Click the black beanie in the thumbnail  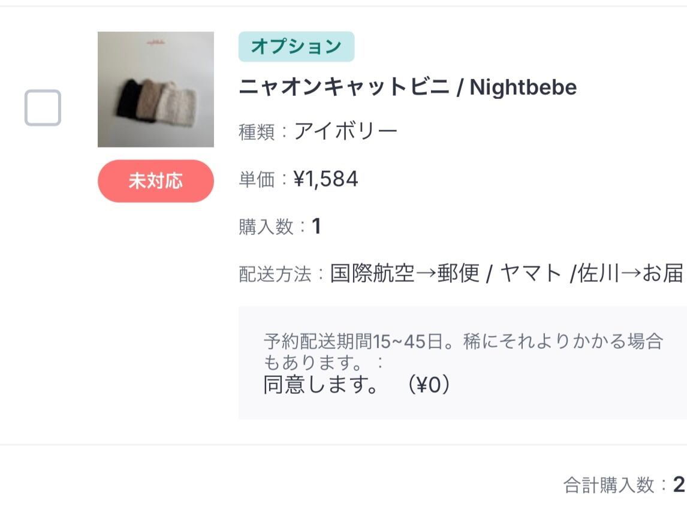point(128,96)
